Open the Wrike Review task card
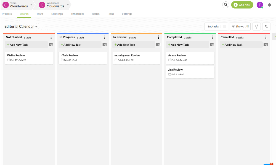 (x=29, y=58)
